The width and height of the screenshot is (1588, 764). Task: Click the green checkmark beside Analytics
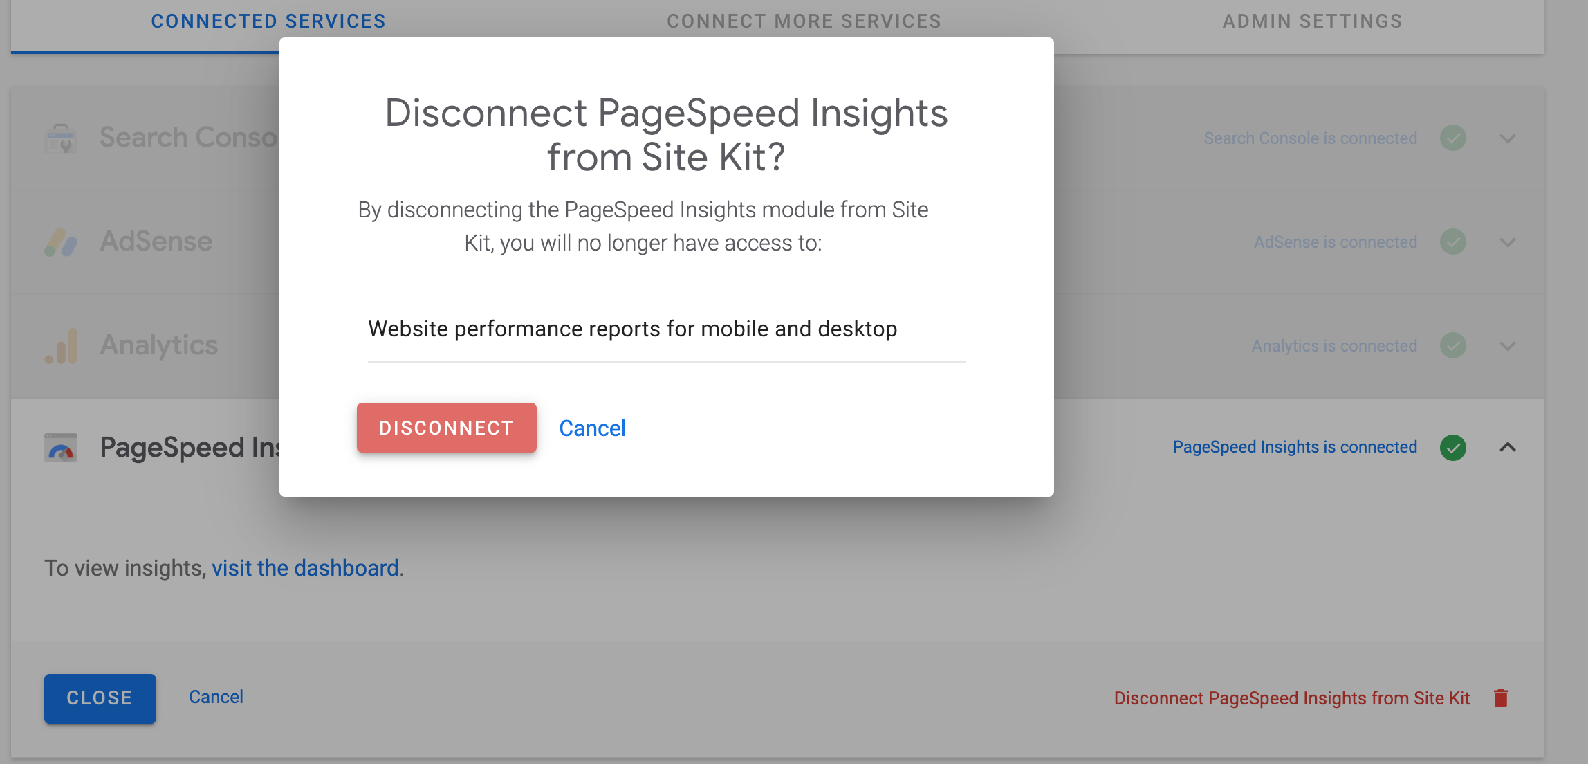click(x=1454, y=345)
